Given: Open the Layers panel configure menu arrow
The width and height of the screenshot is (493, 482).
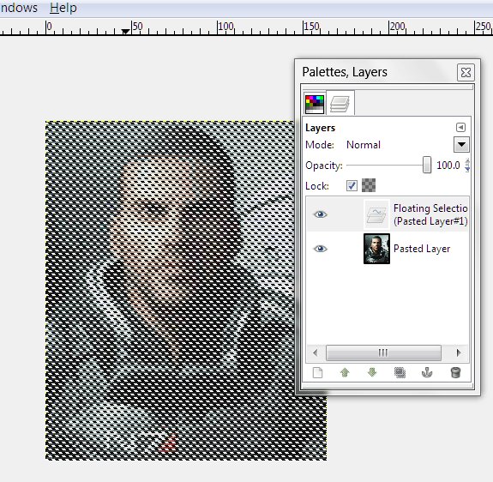Looking at the screenshot, I should (x=460, y=127).
